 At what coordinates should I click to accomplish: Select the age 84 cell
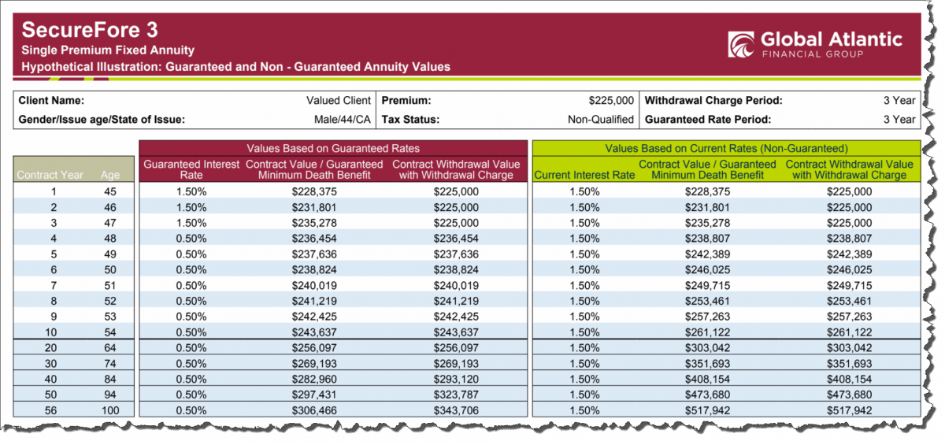pyautogui.click(x=110, y=380)
